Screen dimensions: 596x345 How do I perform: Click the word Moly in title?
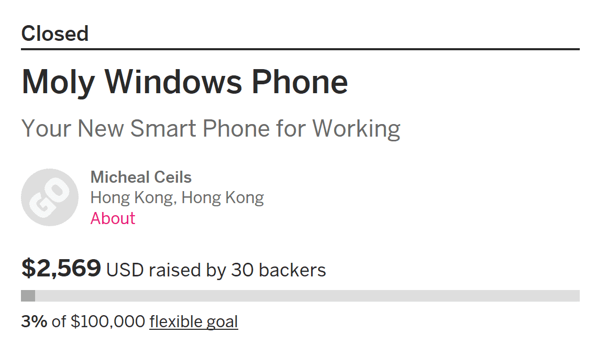point(58,82)
